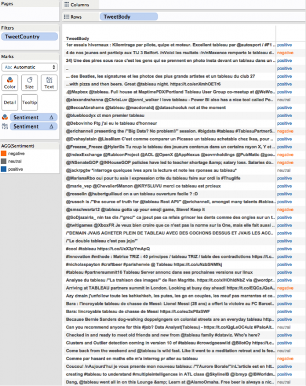
Task: Select the 'Le double tableau c'est pas jojo' row
Action: pyautogui.click(x=102, y=241)
